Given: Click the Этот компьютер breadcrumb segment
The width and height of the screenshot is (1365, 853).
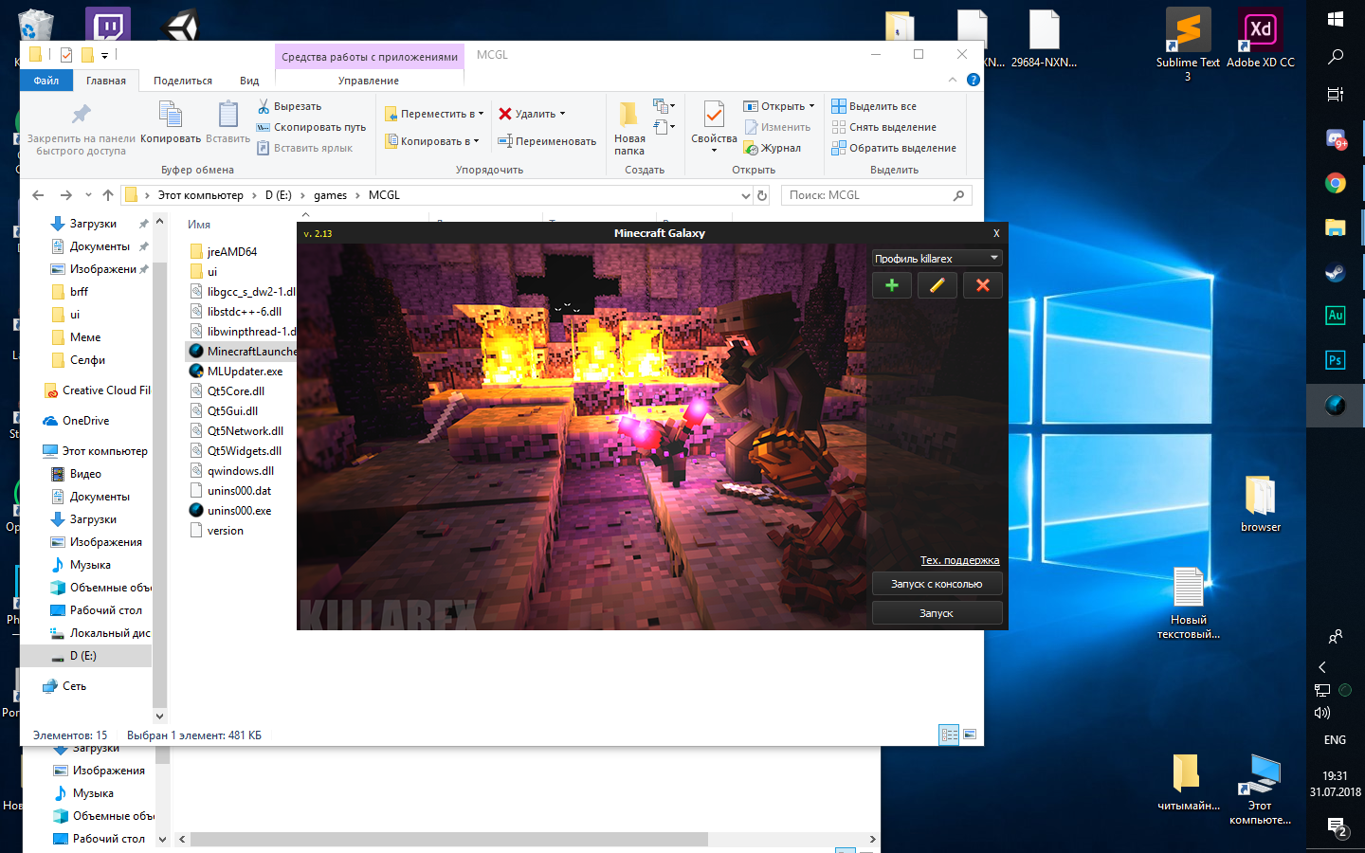Looking at the screenshot, I should (x=200, y=195).
